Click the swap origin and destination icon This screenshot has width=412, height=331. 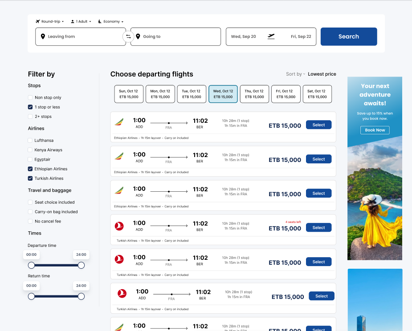click(x=128, y=36)
